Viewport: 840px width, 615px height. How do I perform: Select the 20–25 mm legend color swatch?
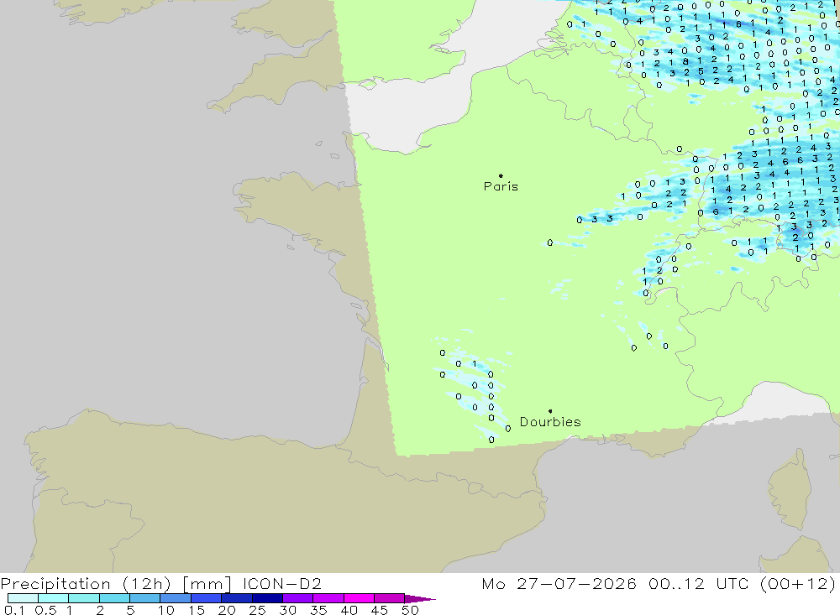coord(236,598)
